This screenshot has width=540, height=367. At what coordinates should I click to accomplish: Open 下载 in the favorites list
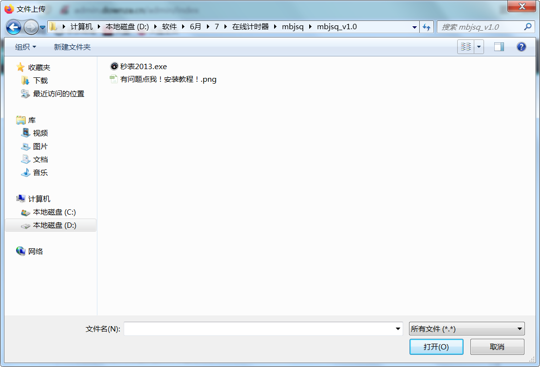point(40,81)
